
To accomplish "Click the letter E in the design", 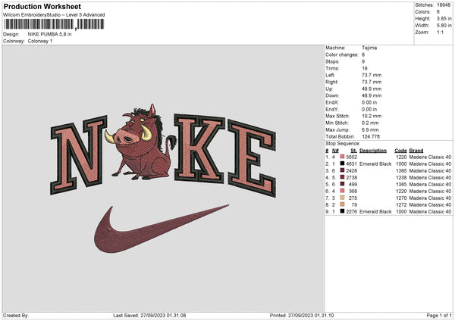I will coord(252,159).
